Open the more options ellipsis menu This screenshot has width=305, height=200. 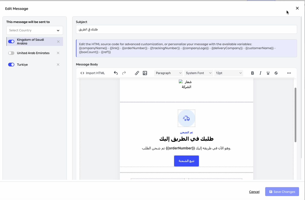(289, 73)
